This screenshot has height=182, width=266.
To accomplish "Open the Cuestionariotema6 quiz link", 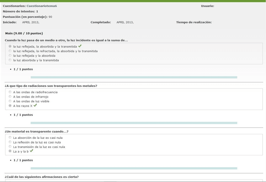I will pos(42,6).
